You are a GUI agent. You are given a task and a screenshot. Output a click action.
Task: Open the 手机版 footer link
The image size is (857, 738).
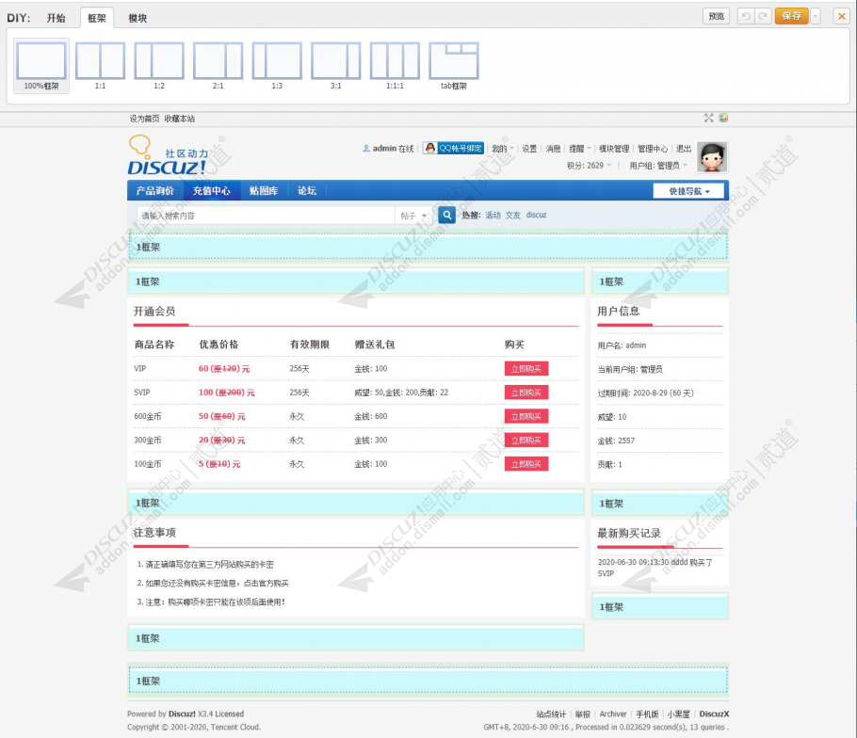(647, 714)
